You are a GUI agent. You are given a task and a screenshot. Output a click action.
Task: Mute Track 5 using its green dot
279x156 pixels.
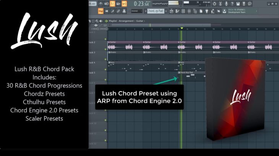(x=105, y=80)
